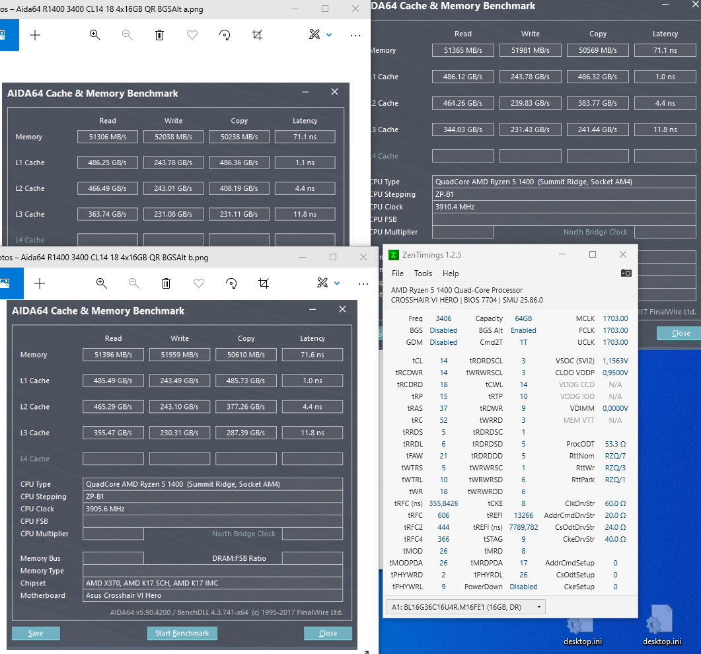The height and width of the screenshot is (654, 701).
Task: Rotate image in the bottom Photos window
Action: [231, 283]
